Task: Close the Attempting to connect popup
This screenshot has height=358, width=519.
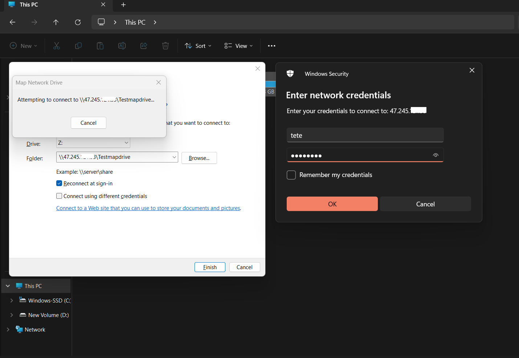Action: pyautogui.click(x=159, y=82)
